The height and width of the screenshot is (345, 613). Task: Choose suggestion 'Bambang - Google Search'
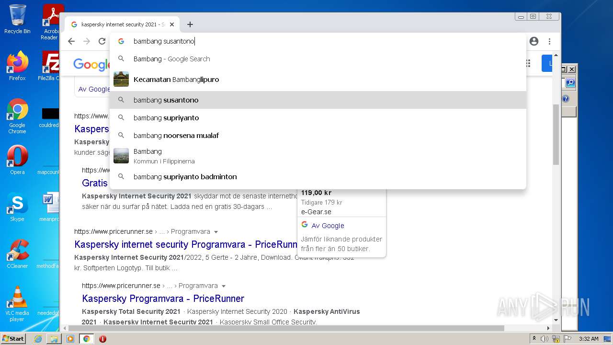coord(318,59)
